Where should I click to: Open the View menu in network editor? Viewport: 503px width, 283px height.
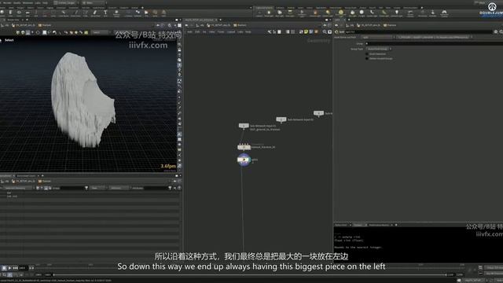(211, 31)
